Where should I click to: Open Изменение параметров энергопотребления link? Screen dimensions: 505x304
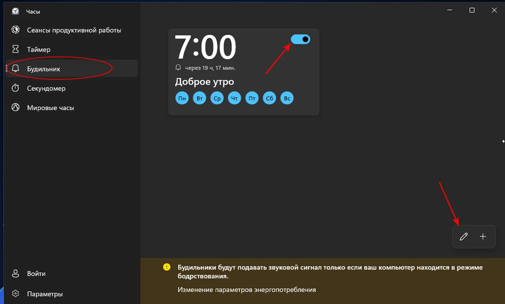click(247, 290)
